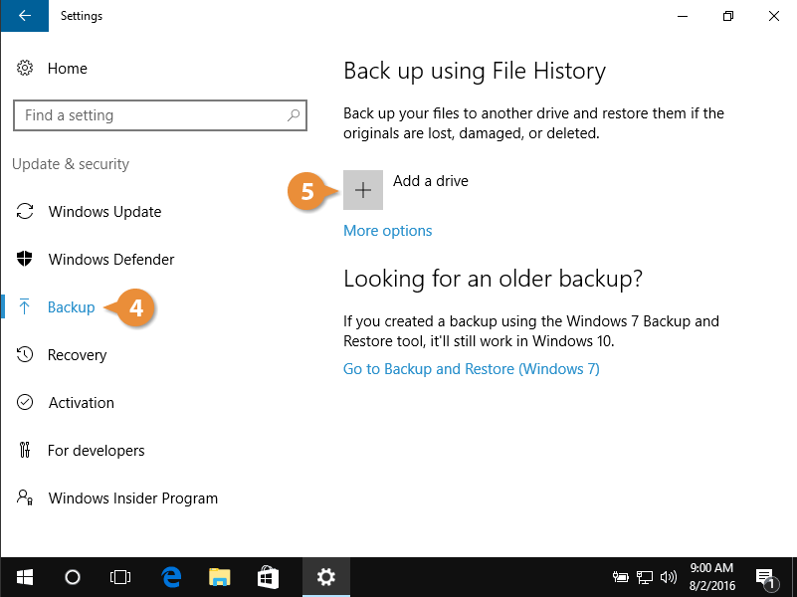The width and height of the screenshot is (797, 597).
Task: Click the Recovery clock icon
Action: coord(25,354)
